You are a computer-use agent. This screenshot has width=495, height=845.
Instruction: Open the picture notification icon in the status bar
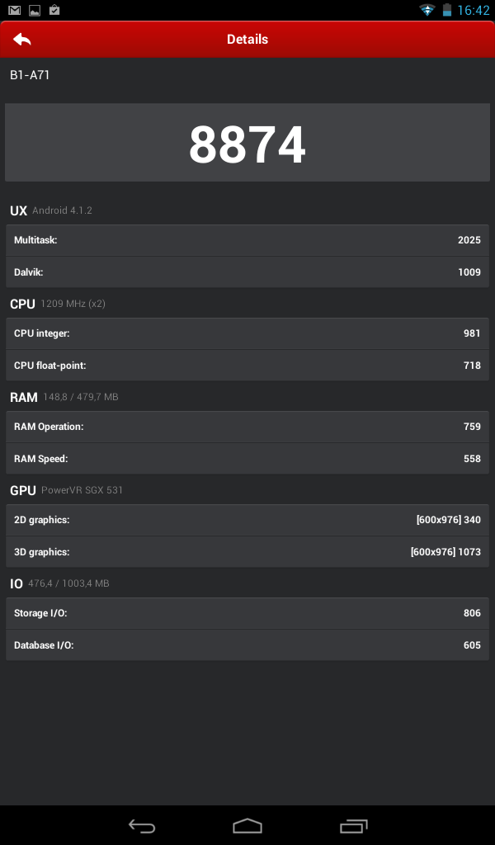pyautogui.click(x=35, y=10)
